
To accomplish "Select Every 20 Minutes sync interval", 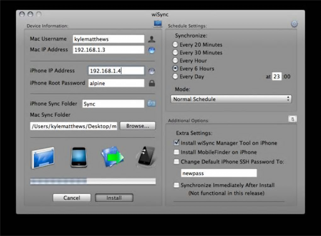I will click(x=175, y=45).
